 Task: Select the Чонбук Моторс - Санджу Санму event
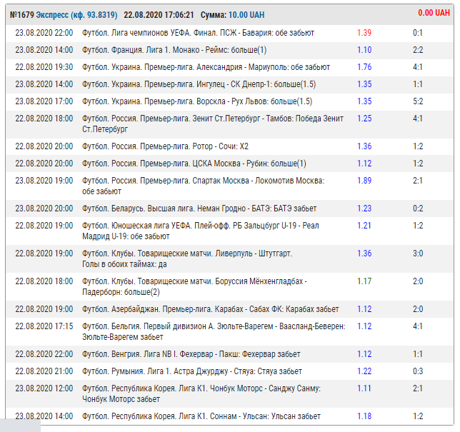[229, 394]
